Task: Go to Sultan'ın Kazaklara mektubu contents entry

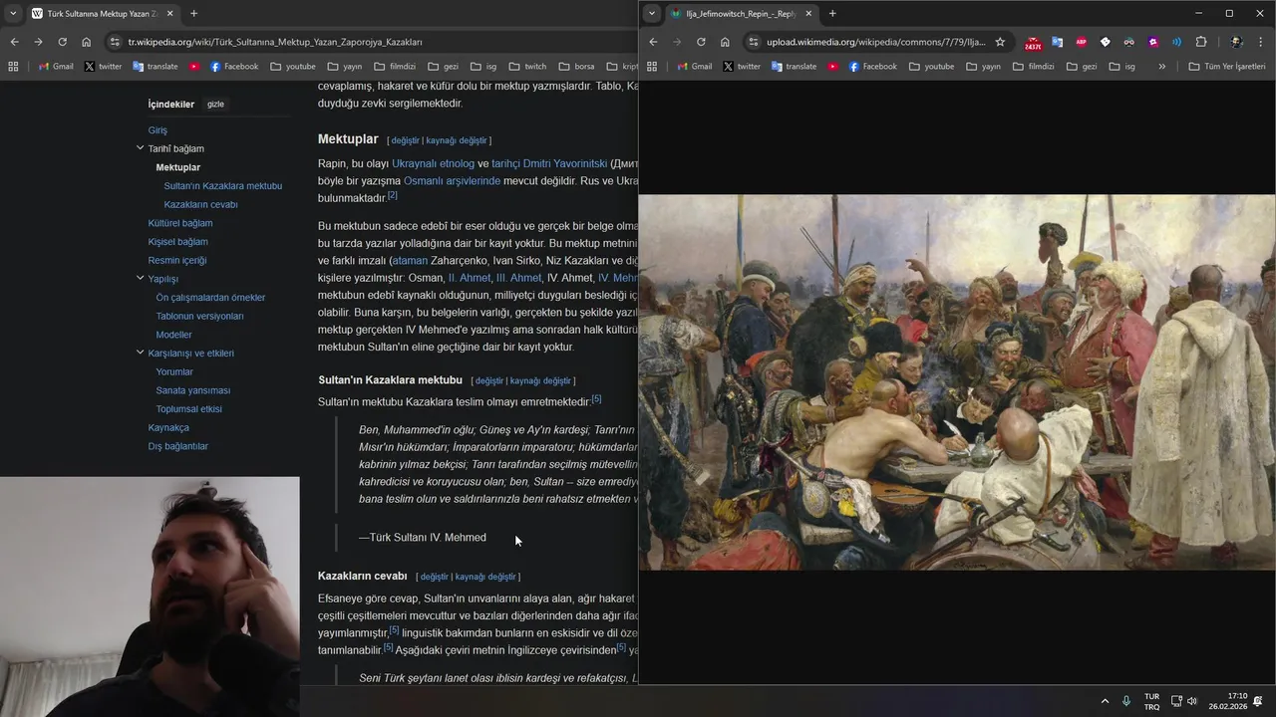Action: (x=222, y=186)
